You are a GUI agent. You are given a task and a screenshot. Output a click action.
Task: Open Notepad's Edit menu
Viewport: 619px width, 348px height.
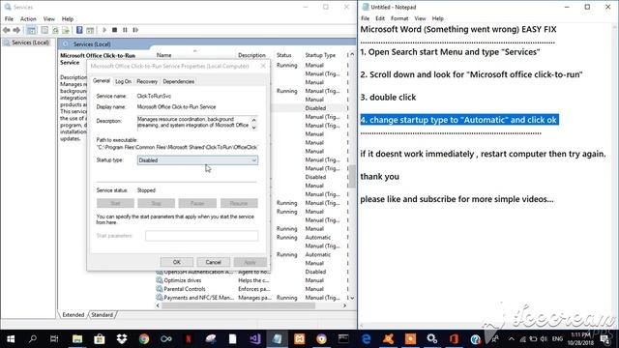pos(380,18)
